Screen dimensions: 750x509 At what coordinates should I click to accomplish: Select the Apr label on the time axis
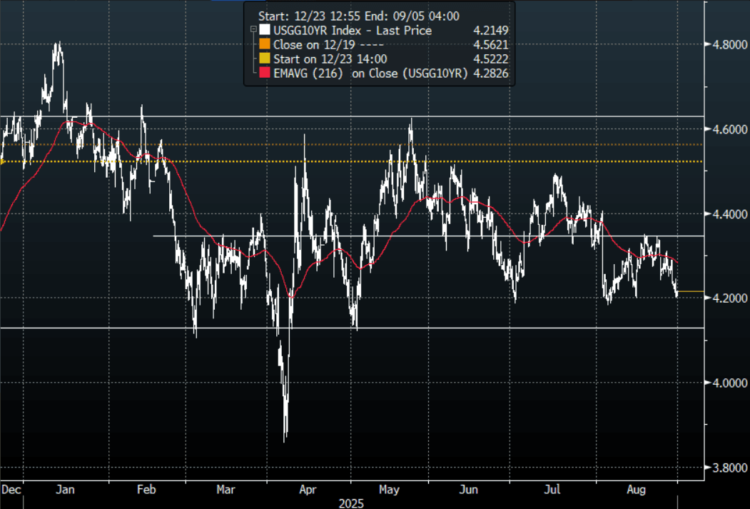pyautogui.click(x=308, y=490)
